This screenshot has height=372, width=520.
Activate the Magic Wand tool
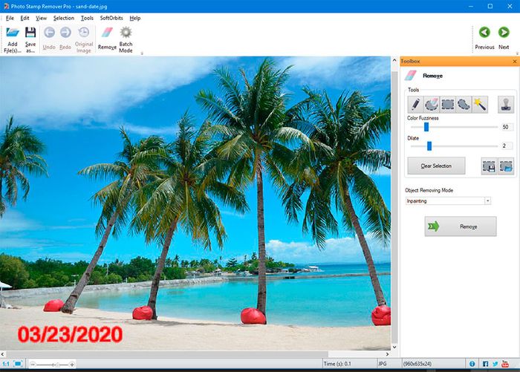coord(480,104)
